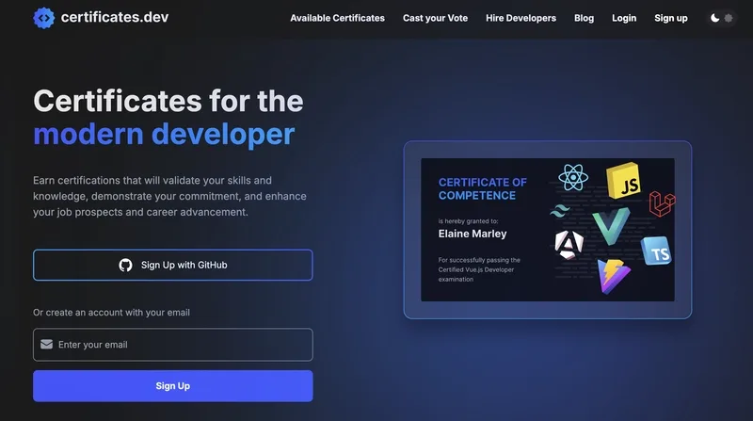The height and width of the screenshot is (421, 753).
Task: Click the blue TS TypeScript icon
Action: pos(657,251)
